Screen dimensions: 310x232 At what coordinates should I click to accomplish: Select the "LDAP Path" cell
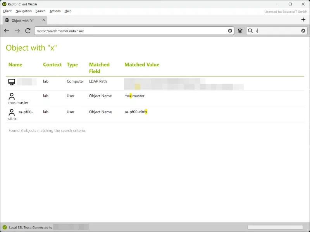pos(98,82)
